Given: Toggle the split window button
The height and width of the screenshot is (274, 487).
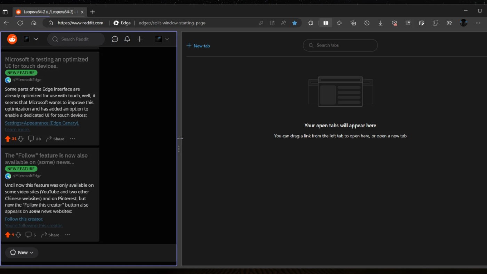Looking at the screenshot, I should (x=326, y=23).
